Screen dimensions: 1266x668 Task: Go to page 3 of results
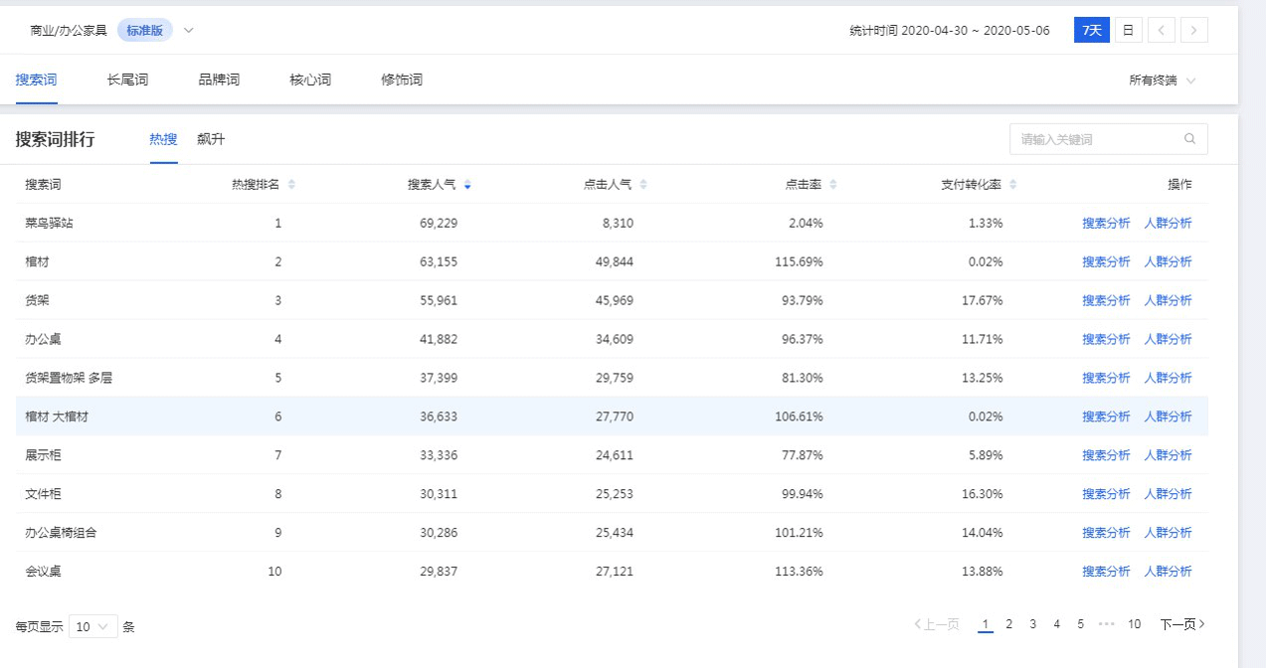click(1032, 624)
